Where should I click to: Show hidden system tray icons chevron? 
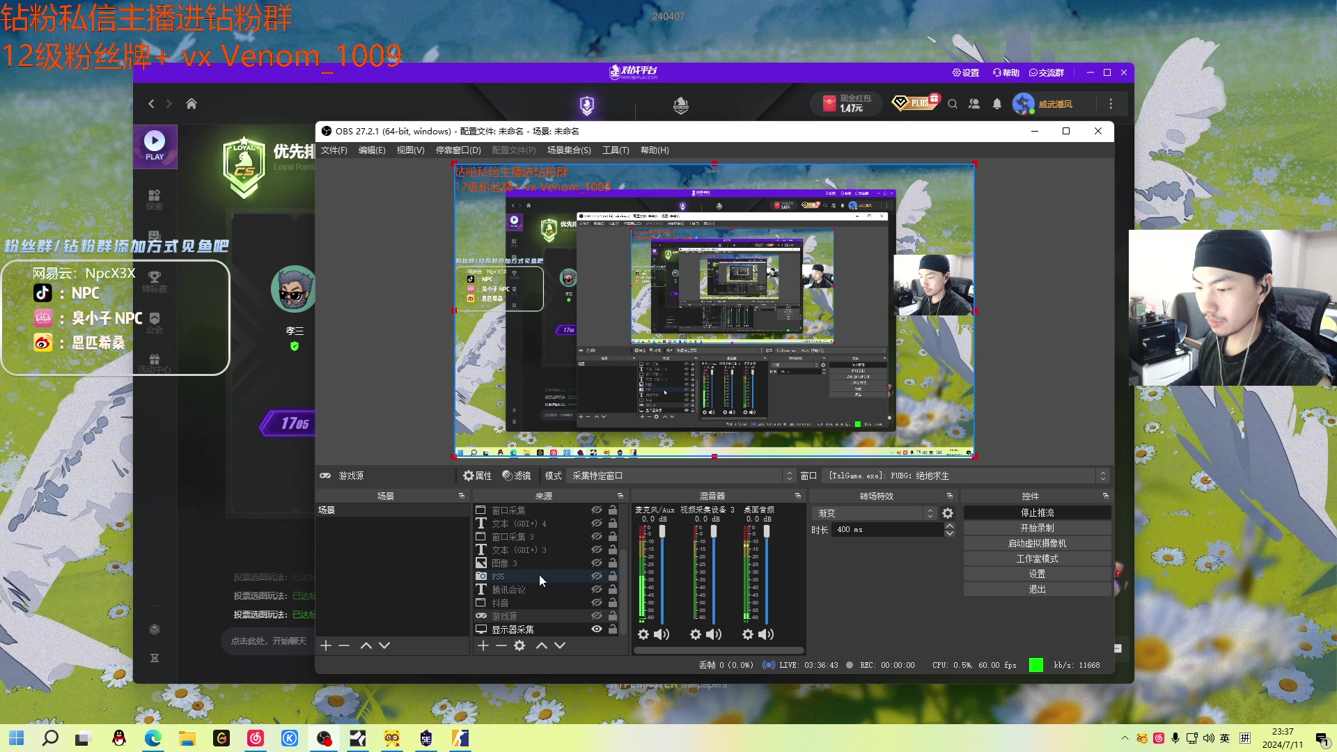[1125, 738]
